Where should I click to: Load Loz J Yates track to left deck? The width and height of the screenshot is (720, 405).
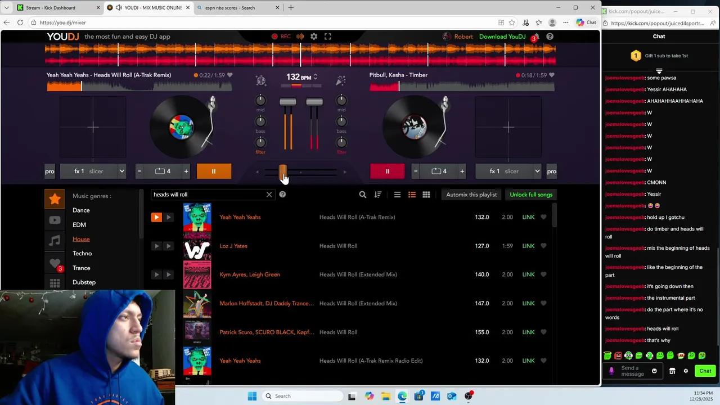(x=156, y=246)
